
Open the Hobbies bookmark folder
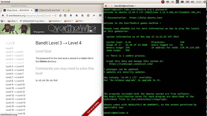55,21
